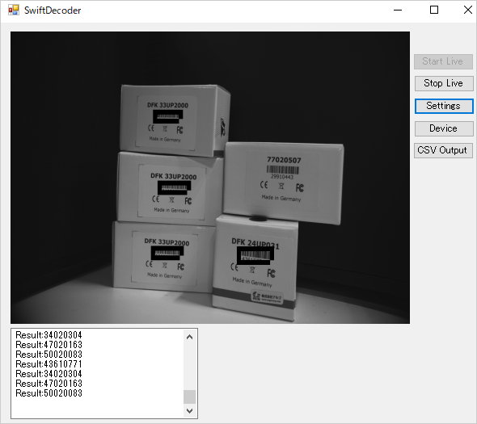The image size is (477, 424).
Task: Close the SwiftDecoder window
Action: 467,10
